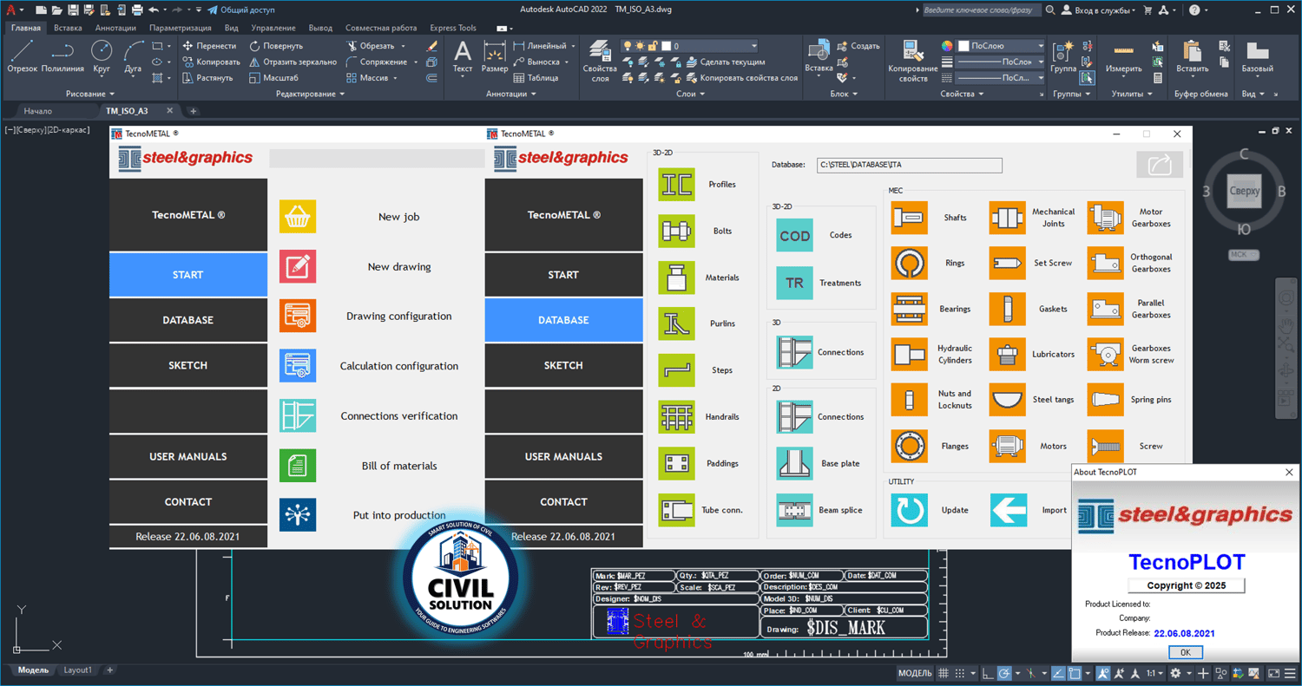The height and width of the screenshot is (686, 1302).
Task: Open the Handrails database icon
Action: pos(676,417)
